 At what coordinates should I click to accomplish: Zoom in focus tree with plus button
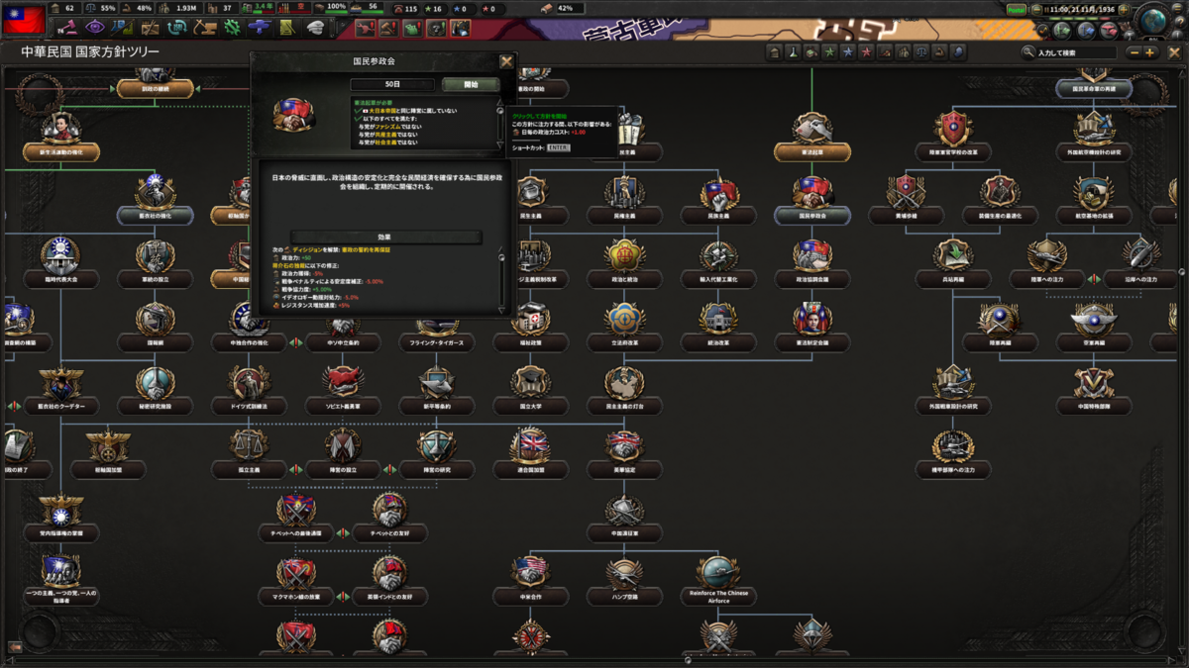(x=1149, y=52)
